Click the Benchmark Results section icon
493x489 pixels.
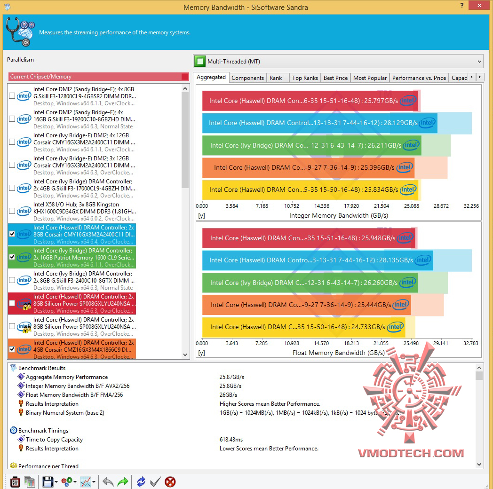[13, 368]
